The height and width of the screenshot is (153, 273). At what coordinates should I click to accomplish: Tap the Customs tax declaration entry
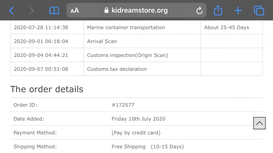coord(117,69)
